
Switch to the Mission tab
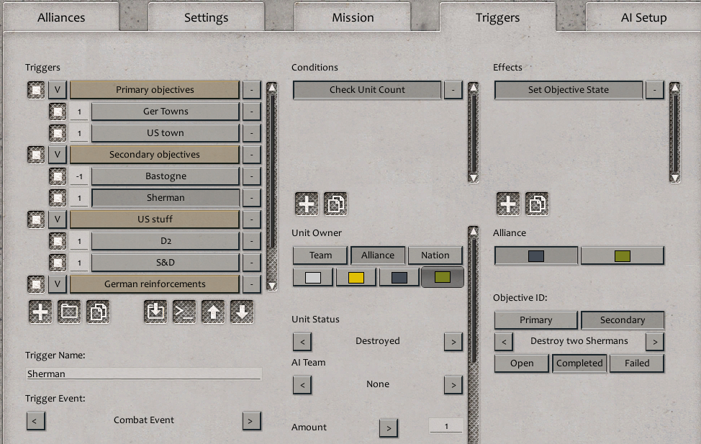click(x=353, y=17)
